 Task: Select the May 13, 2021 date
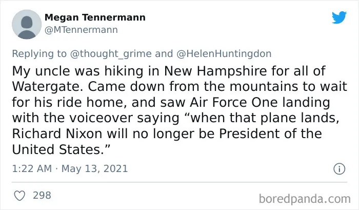click(94, 169)
